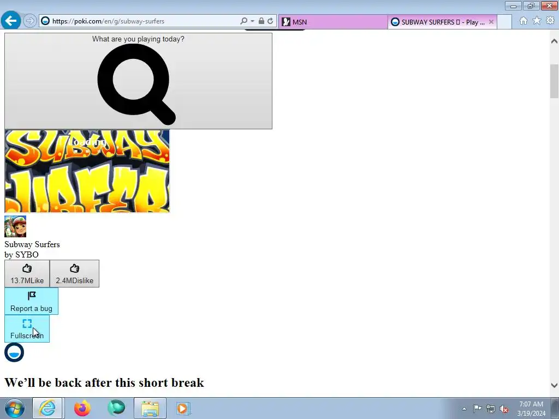Click the Action Center flag tray icon
Viewport: 559px width, 419px height.
(x=477, y=409)
